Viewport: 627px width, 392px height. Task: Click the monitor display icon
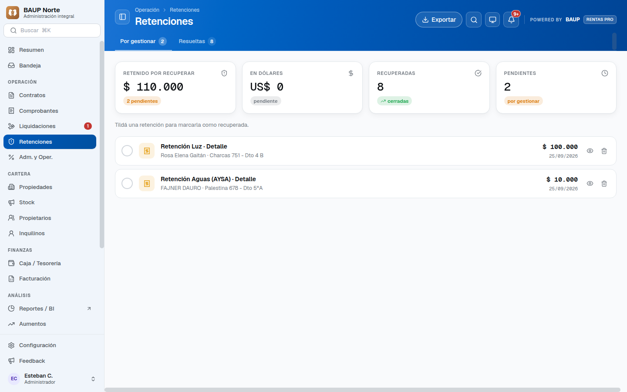coord(492,20)
